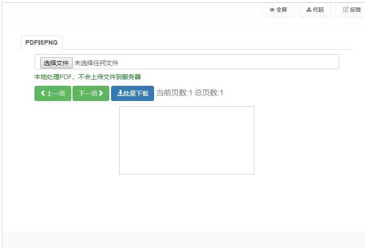Viewport: 365px width, 248px height.
Task: Click the 本地处理PDF green notice text
Action: (87, 77)
